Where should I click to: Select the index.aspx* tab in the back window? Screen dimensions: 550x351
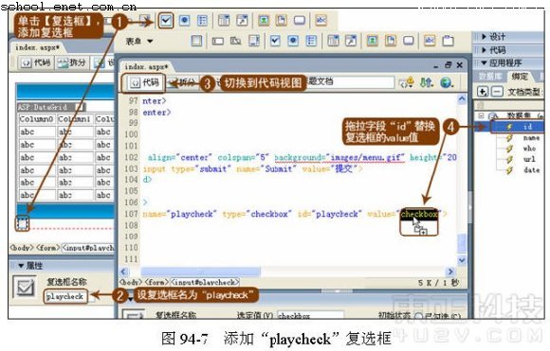click(37, 47)
